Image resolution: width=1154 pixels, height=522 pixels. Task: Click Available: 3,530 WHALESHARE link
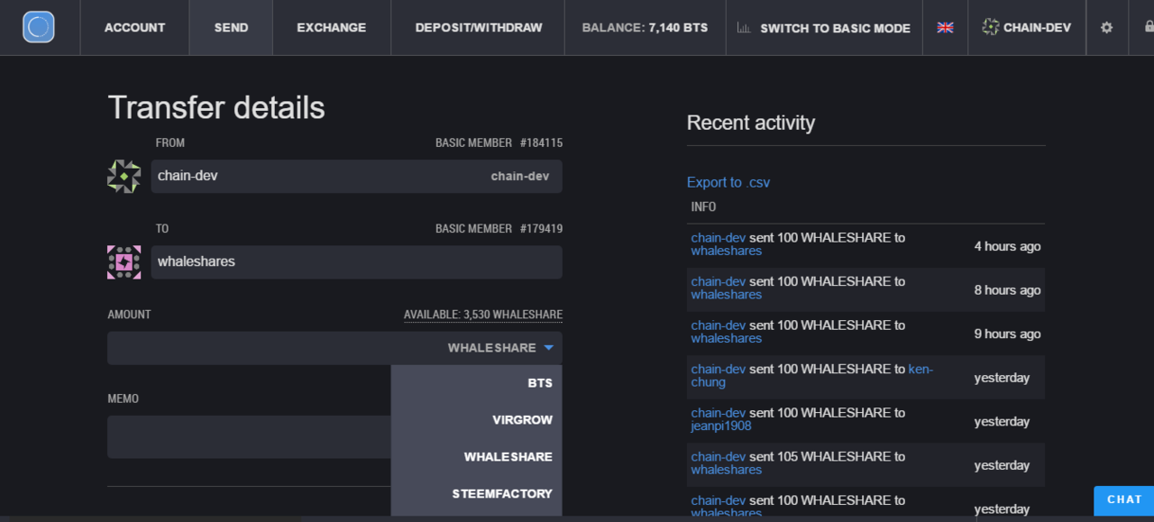(x=483, y=315)
